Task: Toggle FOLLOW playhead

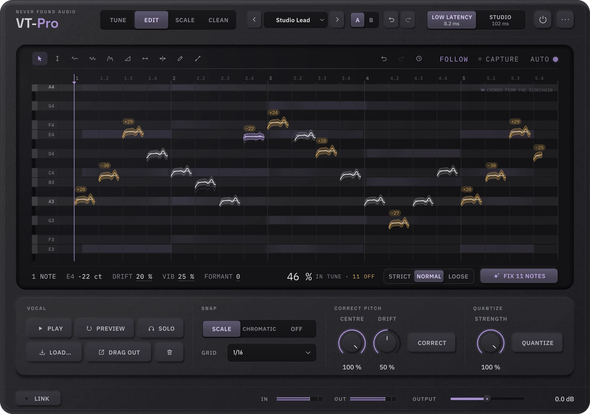Action: point(454,59)
